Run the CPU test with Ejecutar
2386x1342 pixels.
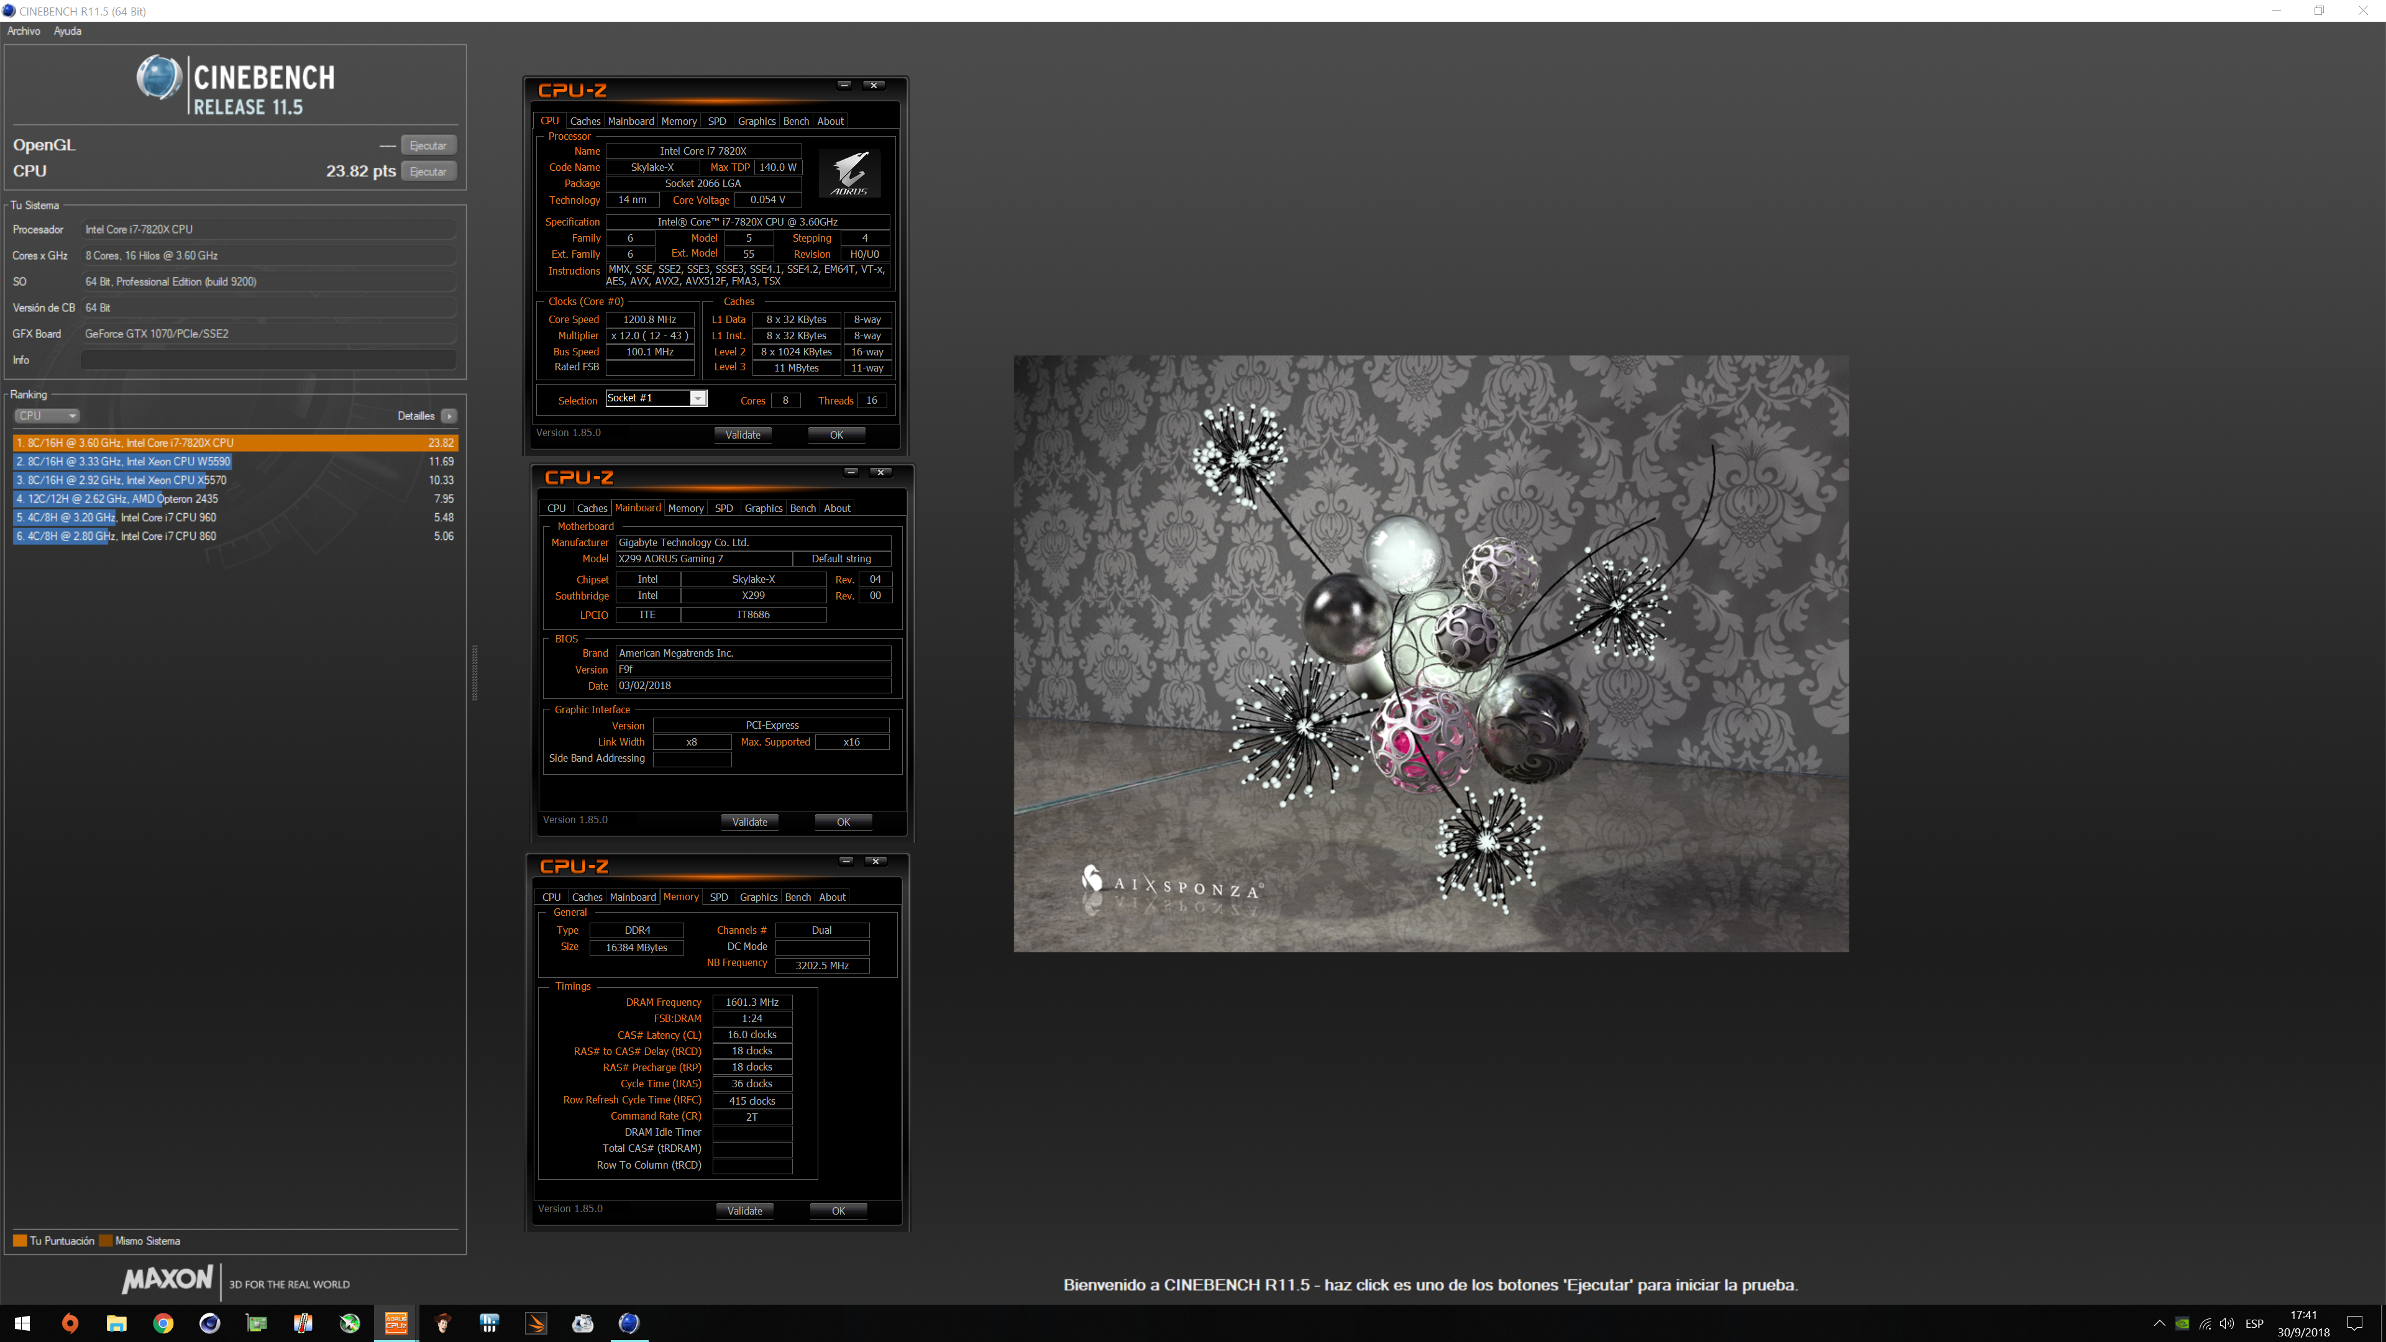[x=428, y=171]
